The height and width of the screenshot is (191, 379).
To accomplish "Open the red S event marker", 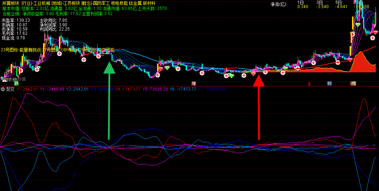I will coord(309,84).
